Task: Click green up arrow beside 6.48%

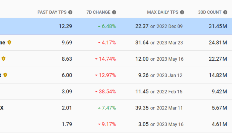Action: (99, 26)
